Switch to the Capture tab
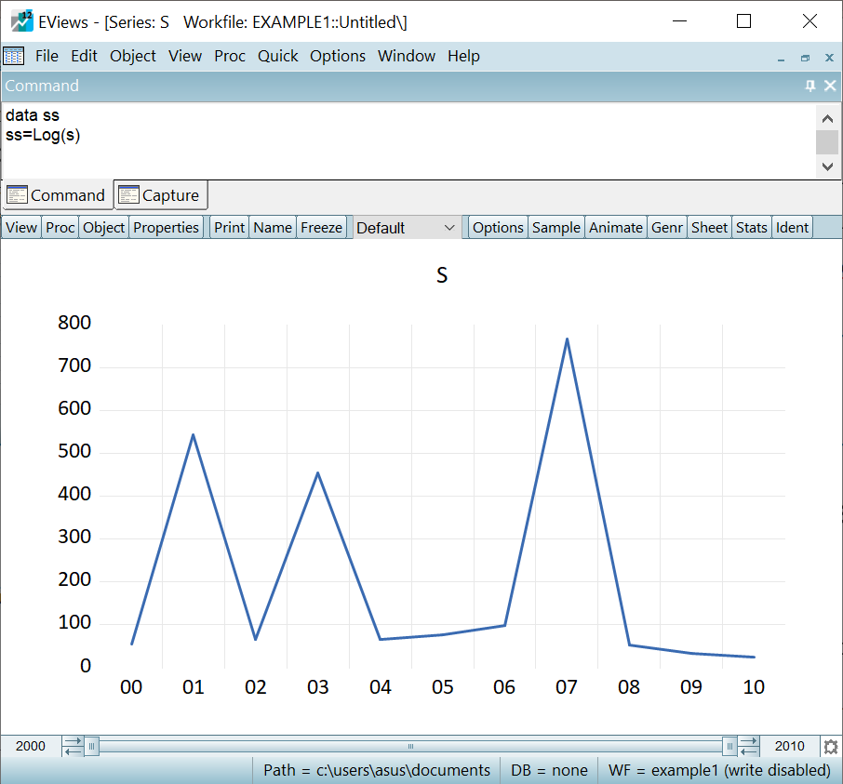This screenshot has width=843, height=784. (x=160, y=195)
